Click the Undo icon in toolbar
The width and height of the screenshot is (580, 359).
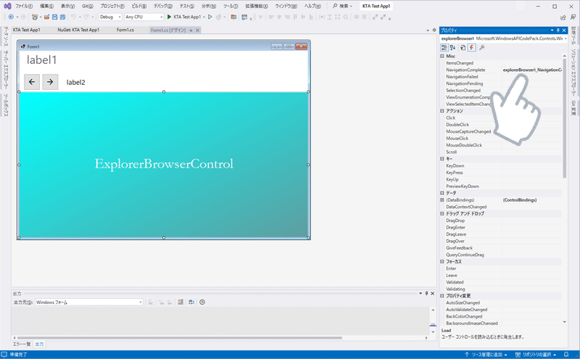(x=73, y=17)
